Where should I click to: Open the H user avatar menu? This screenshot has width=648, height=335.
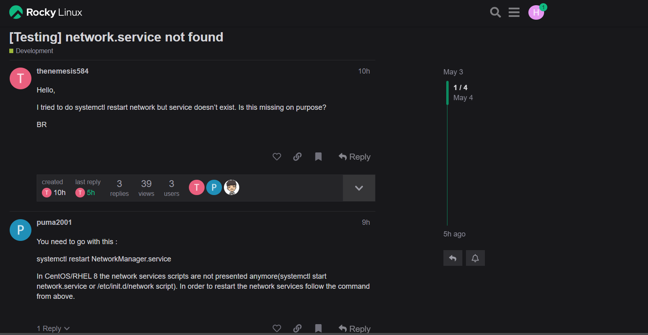point(536,12)
